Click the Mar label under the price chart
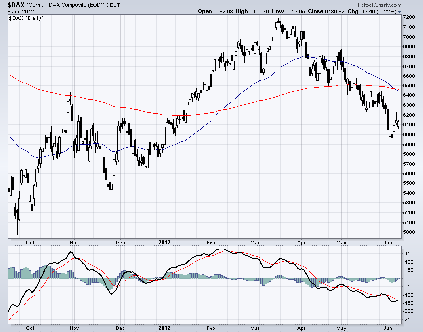Image resolution: width=423 pixels, height=332 pixels. 255,242
